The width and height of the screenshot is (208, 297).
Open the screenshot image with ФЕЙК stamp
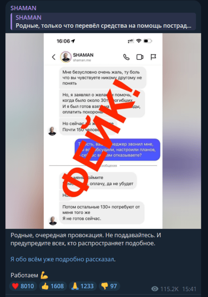point(103,131)
